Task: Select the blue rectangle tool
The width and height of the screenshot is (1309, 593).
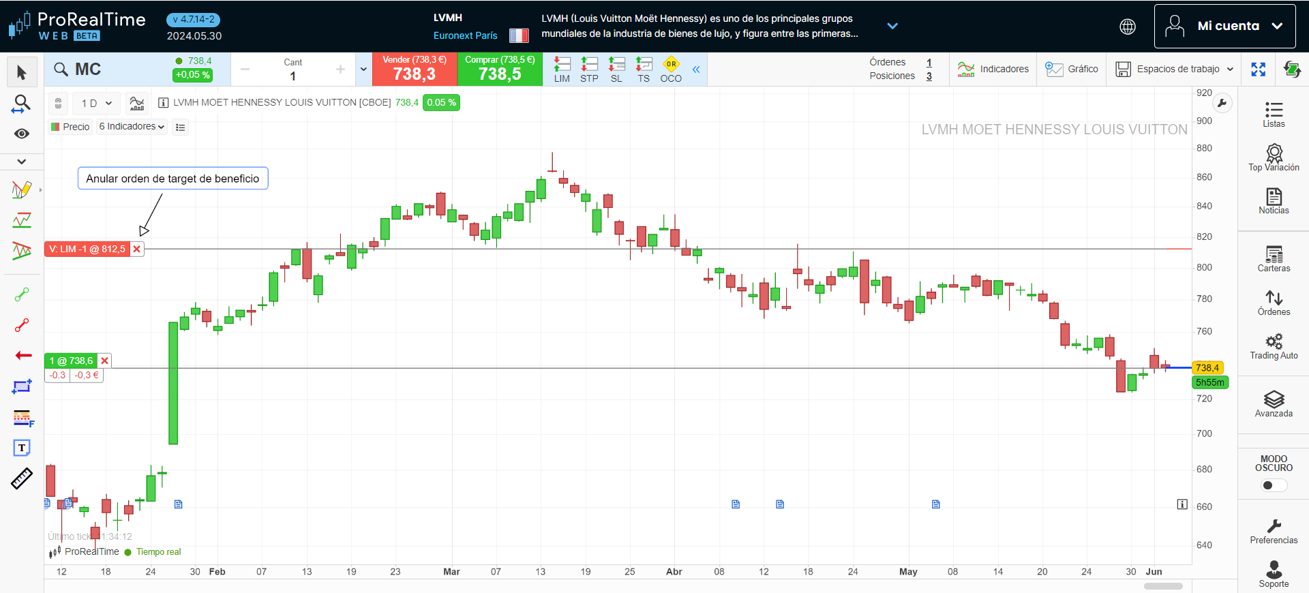Action: tap(22, 386)
